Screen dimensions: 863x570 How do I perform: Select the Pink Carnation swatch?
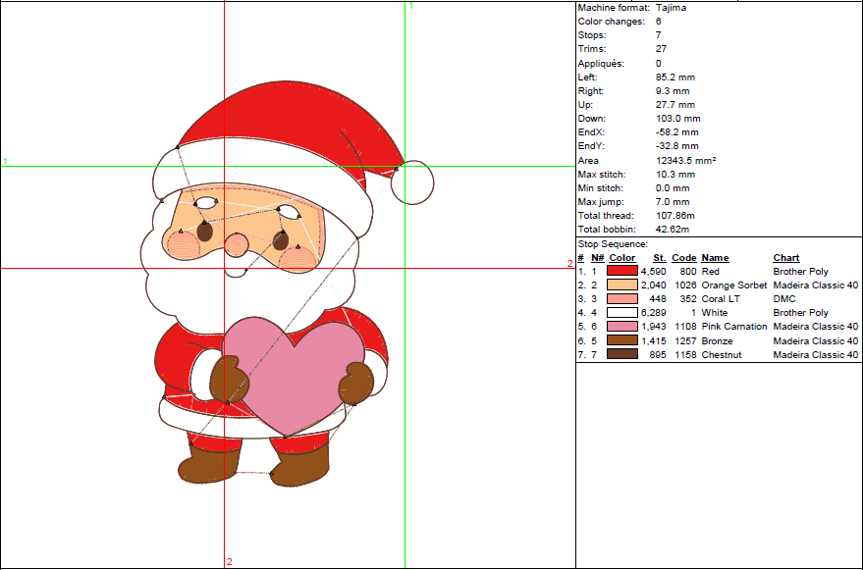click(x=620, y=326)
